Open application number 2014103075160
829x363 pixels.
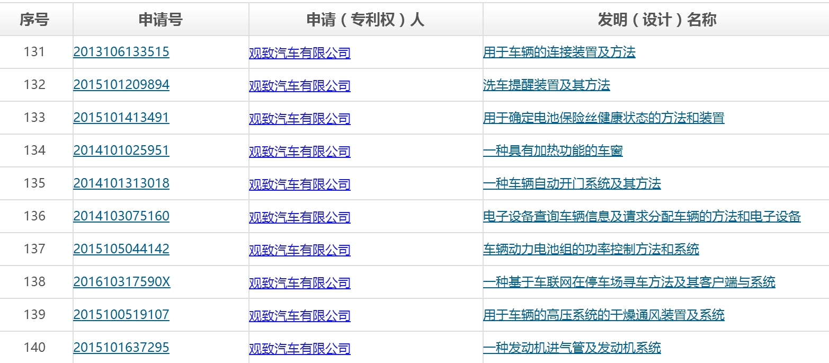121,216
